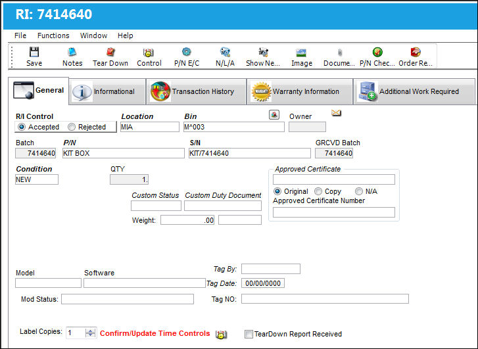Select the N/A certificate option
The image size is (478, 349).
pos(359,191)
